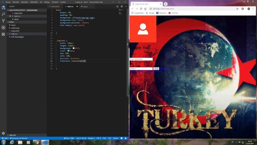This screenshot has width=257, height=145.
Task: Click the white color swatch next to #fff
Action: (73, 48)
